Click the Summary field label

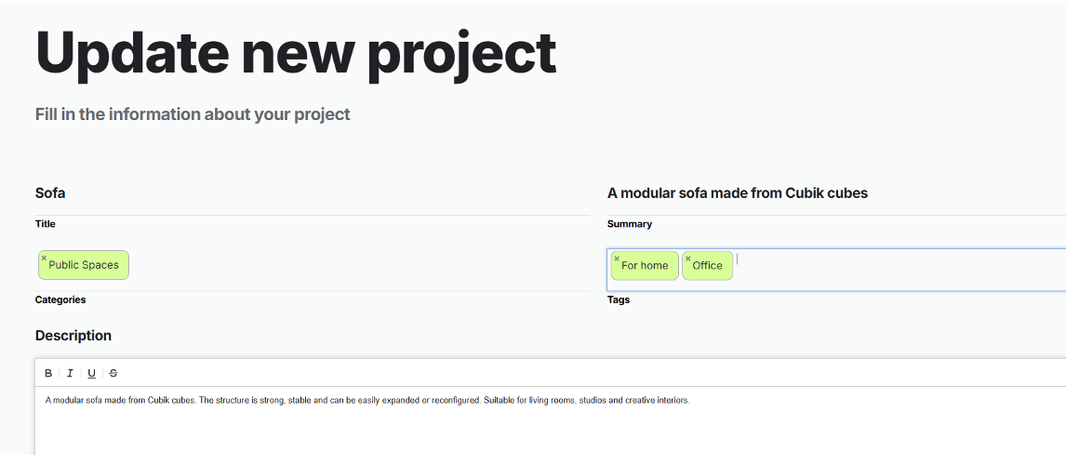(x=630, y=224)
